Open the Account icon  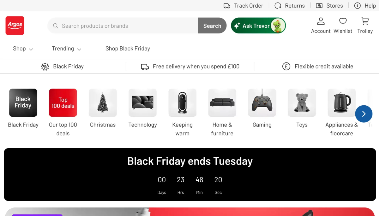[x=321, y=21]
